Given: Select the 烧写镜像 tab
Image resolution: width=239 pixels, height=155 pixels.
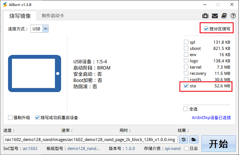Looking at the screenshot, I should click(x=20, y=16).
